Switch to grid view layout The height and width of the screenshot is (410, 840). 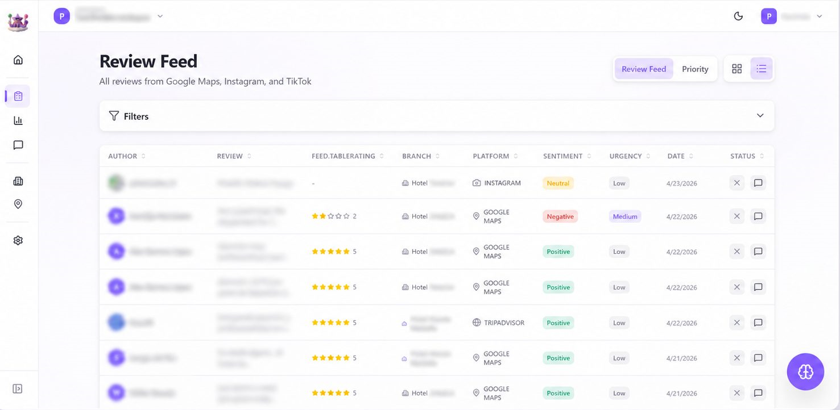pyautogui.click(x=737, y=69)
